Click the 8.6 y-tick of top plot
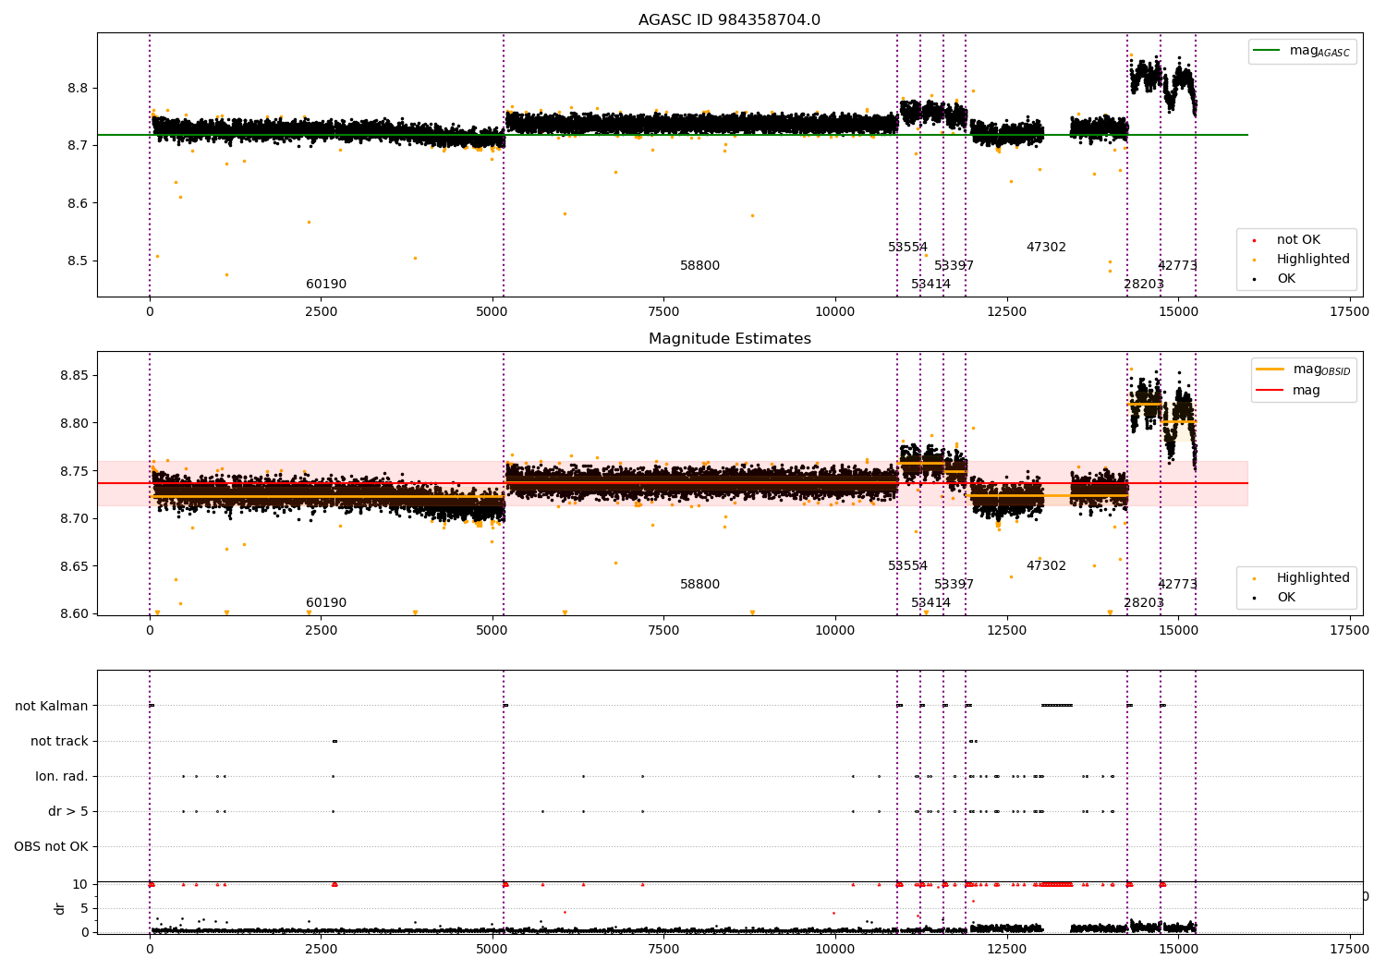 pos(78,203)
